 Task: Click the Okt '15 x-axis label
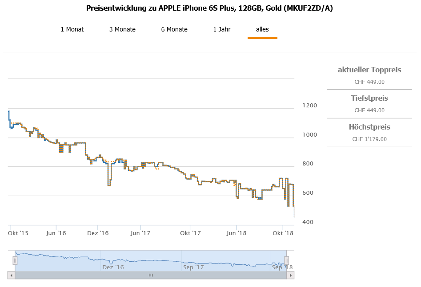coord(19,233)
